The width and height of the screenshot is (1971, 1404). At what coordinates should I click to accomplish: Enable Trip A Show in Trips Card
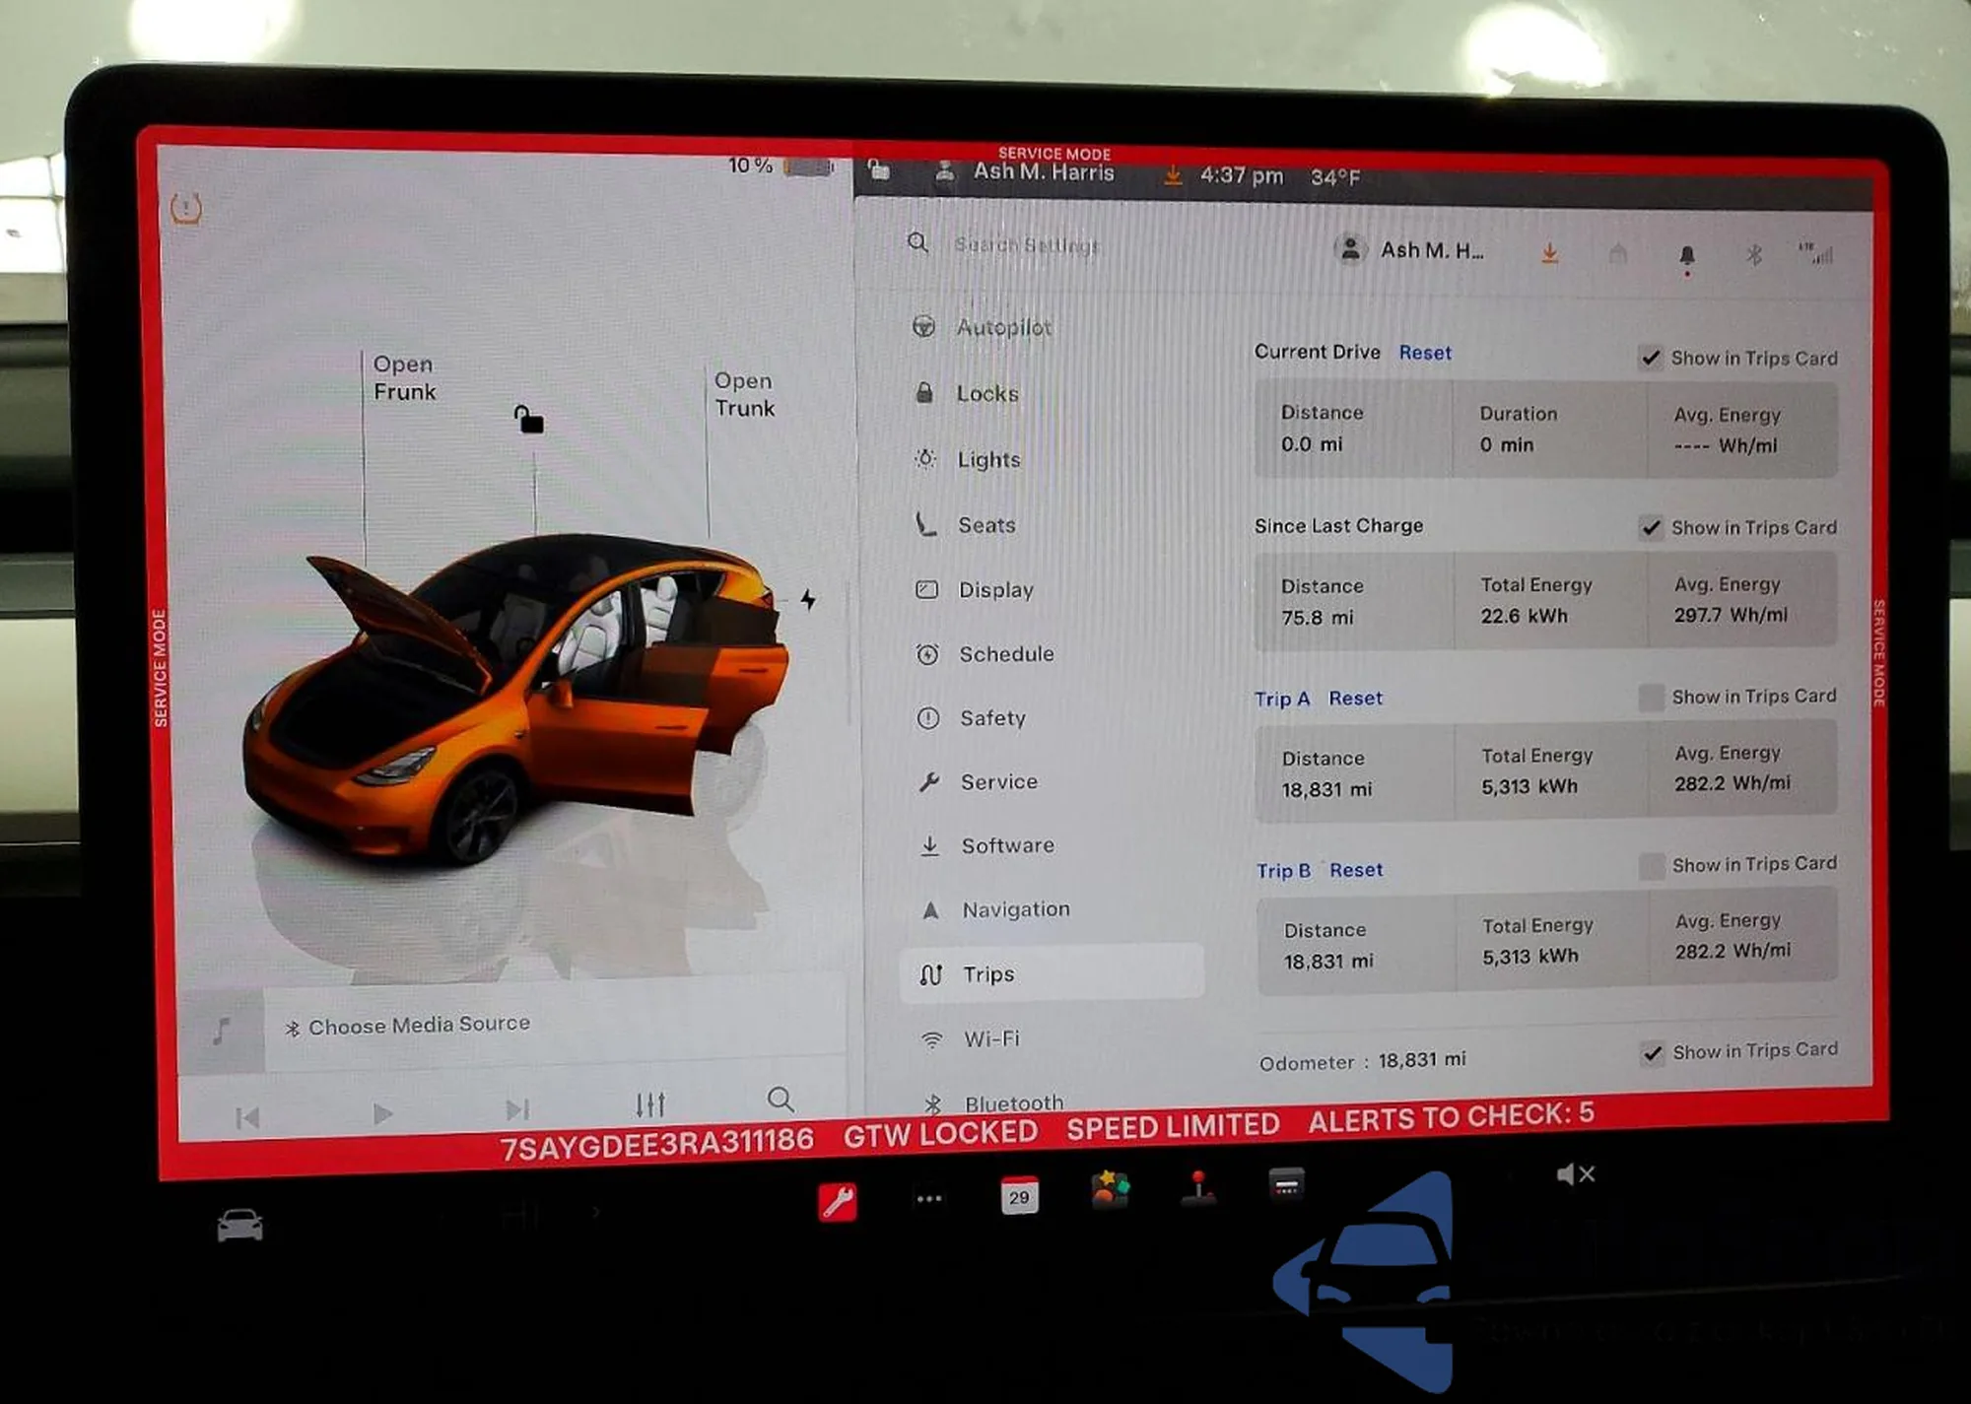[1651, 698]
